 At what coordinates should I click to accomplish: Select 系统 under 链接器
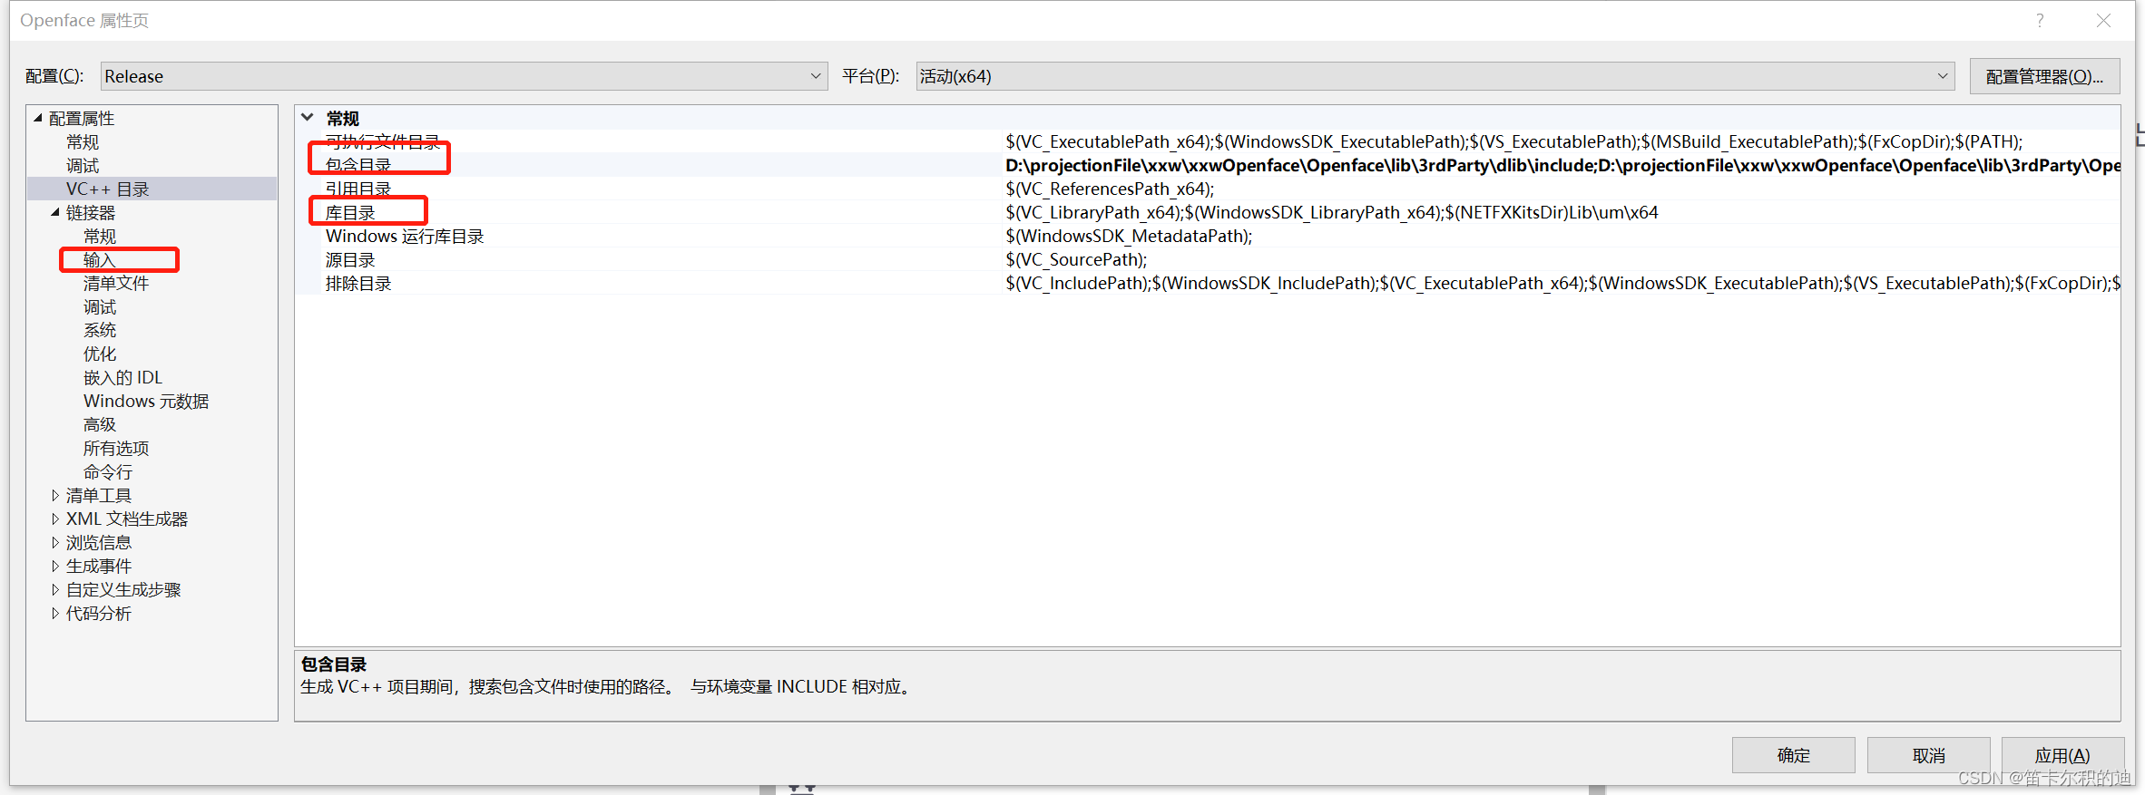pos(100,331)
